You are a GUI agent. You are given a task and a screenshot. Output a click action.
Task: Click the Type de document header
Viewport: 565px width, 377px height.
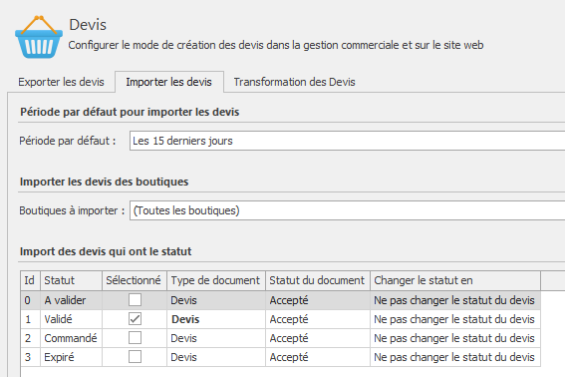click(216, 280)
